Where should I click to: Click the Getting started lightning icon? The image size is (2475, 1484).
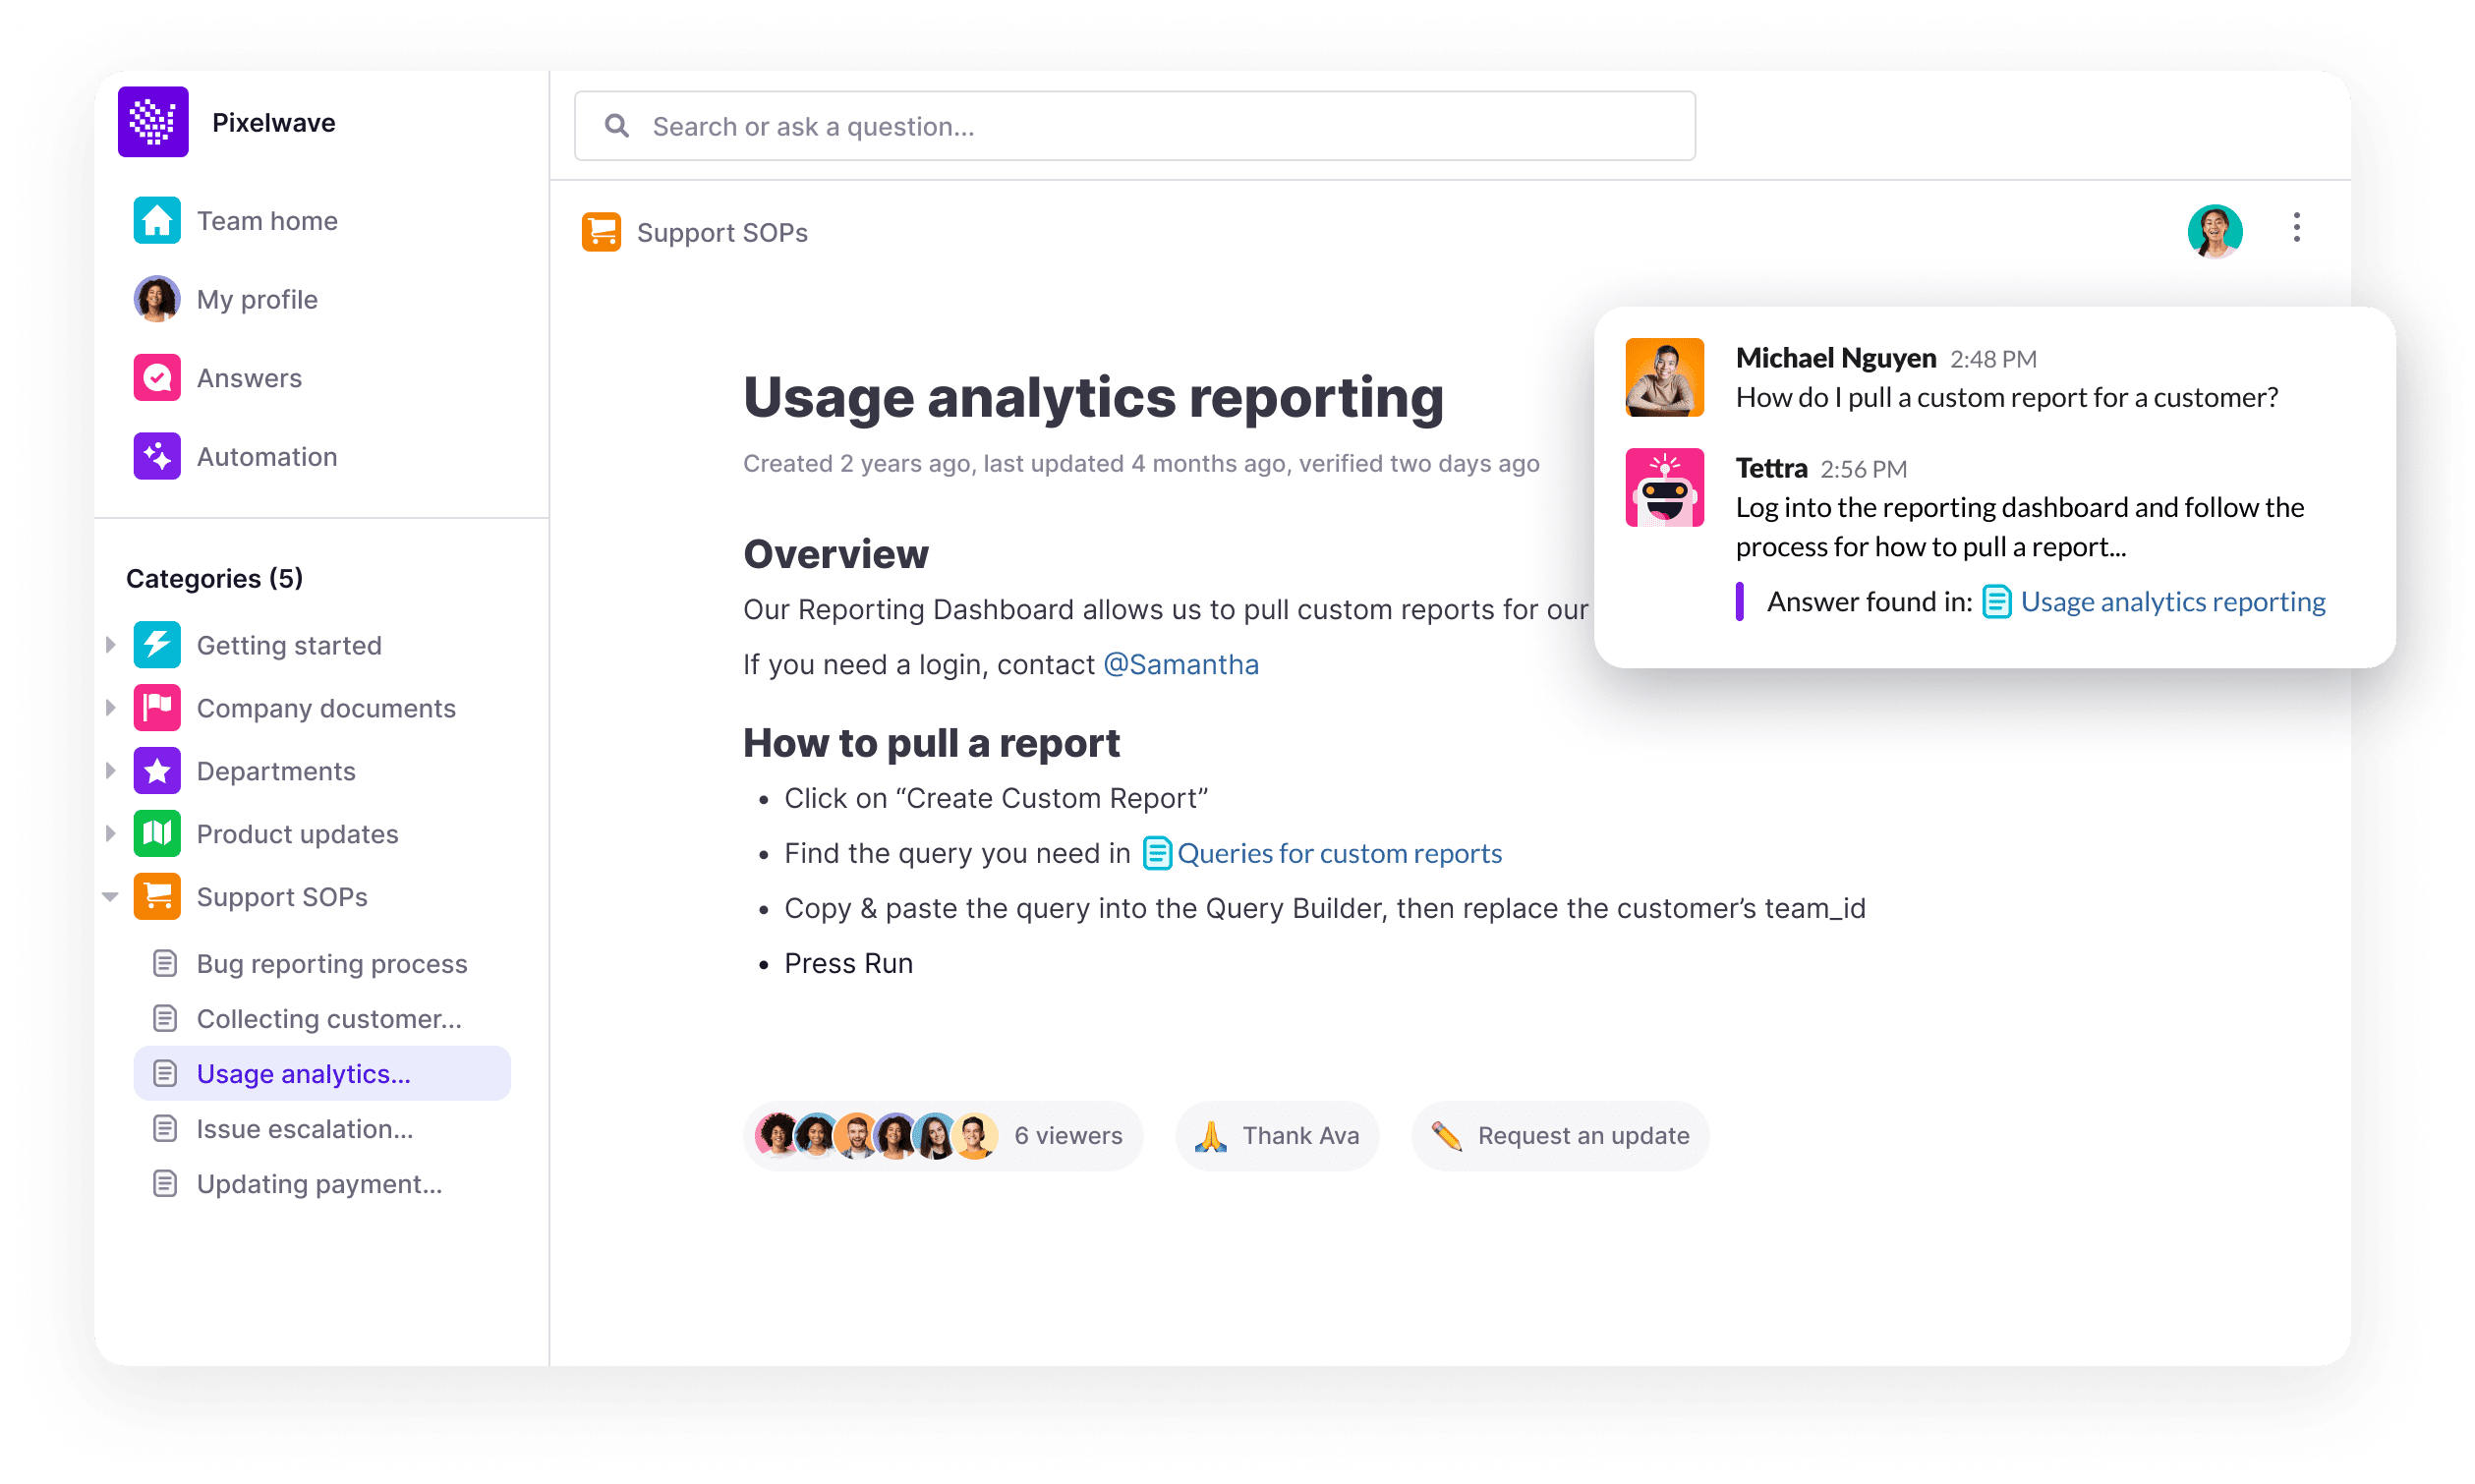coord(157,645)
